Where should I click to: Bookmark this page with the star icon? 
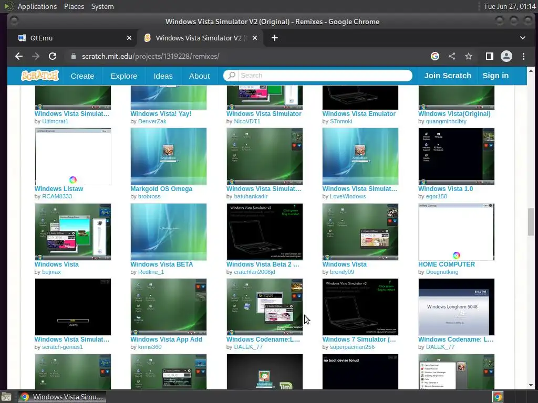[x=469, y=56]
